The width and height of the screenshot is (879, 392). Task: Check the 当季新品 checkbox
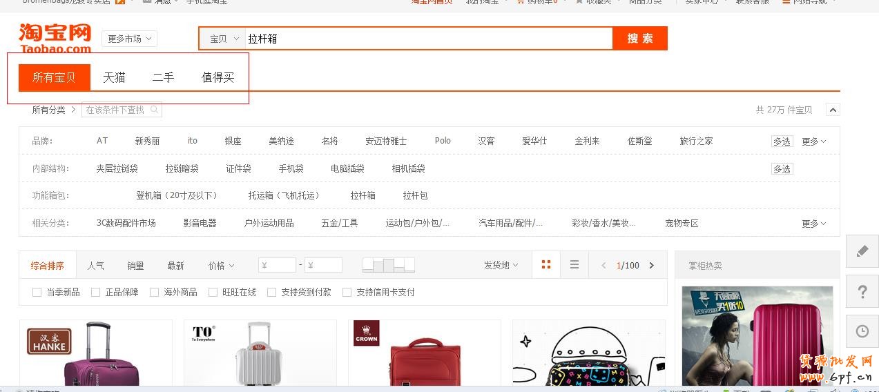click(x=37, y=293)
